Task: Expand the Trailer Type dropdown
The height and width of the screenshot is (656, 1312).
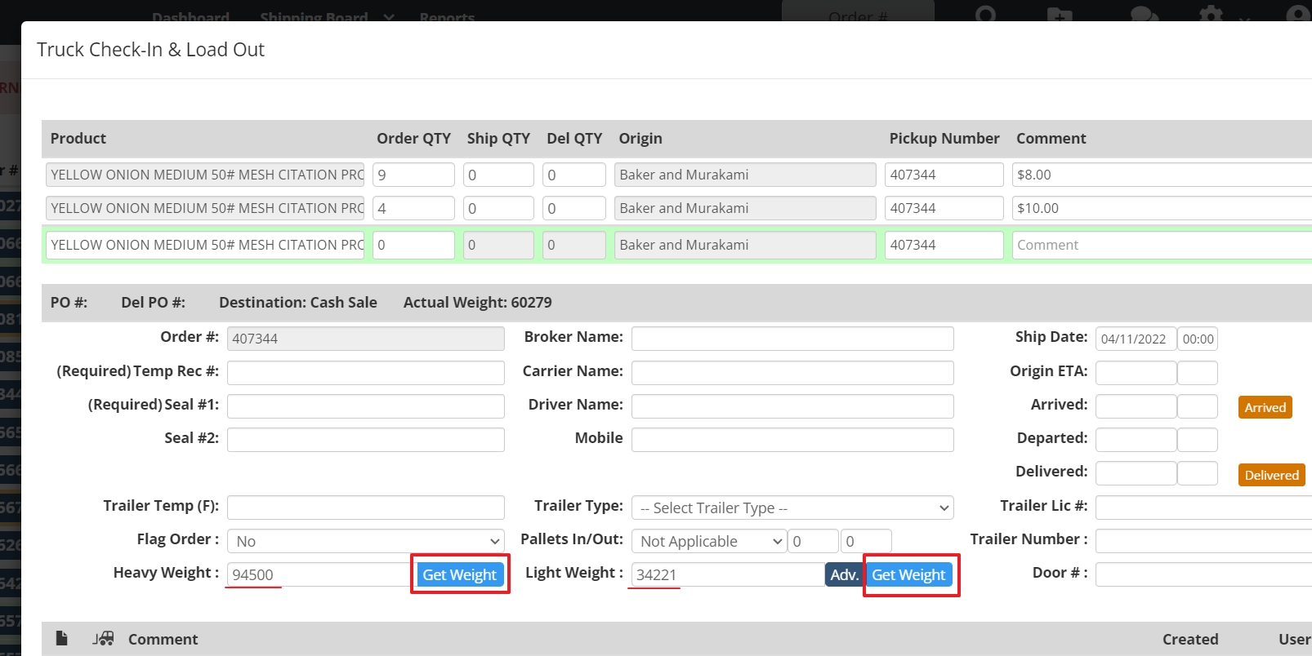Action: [x=792, y=508]
